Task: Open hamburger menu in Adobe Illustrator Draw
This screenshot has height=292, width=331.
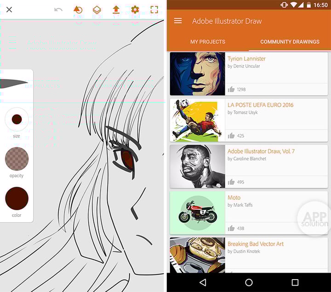Action: 178,21
